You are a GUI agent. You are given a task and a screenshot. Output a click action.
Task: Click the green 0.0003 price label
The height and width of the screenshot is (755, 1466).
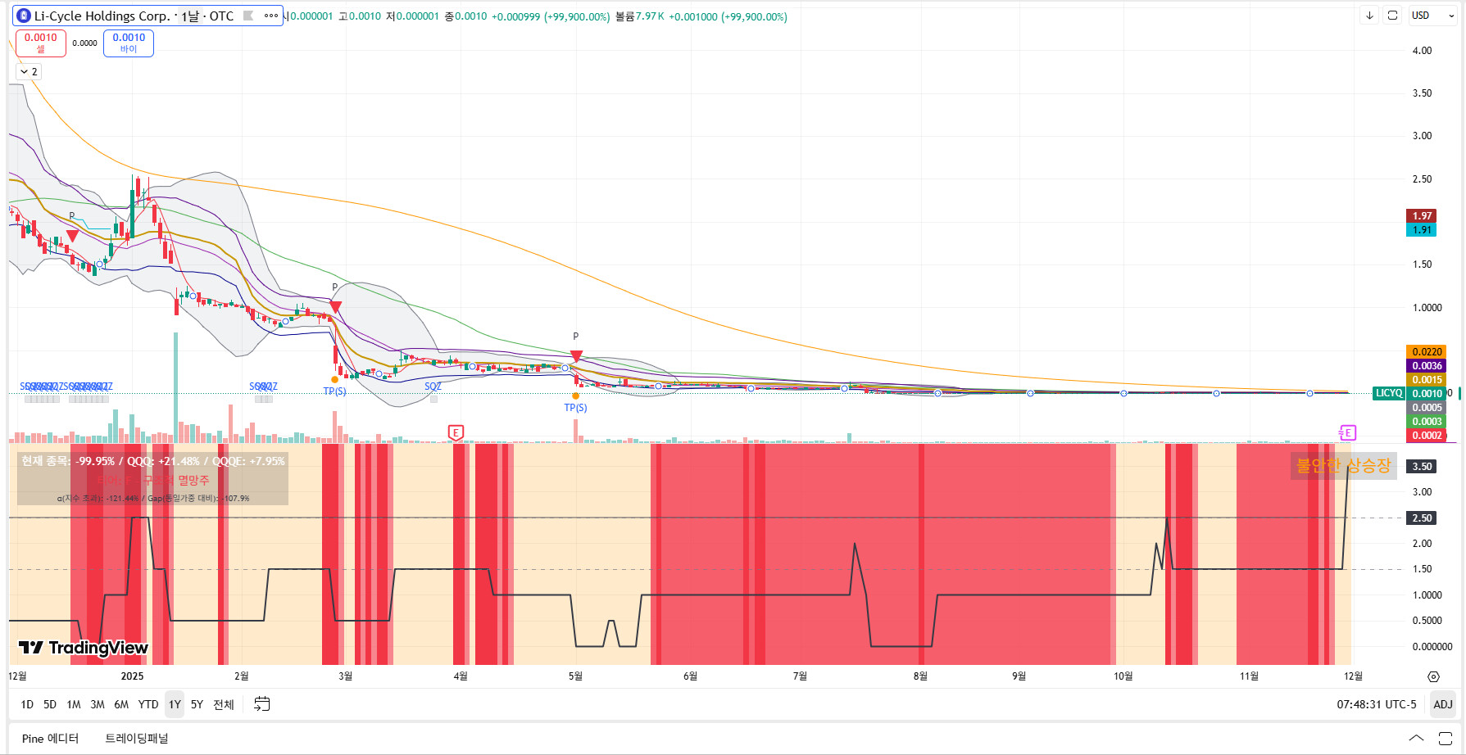coord(1427,422)
